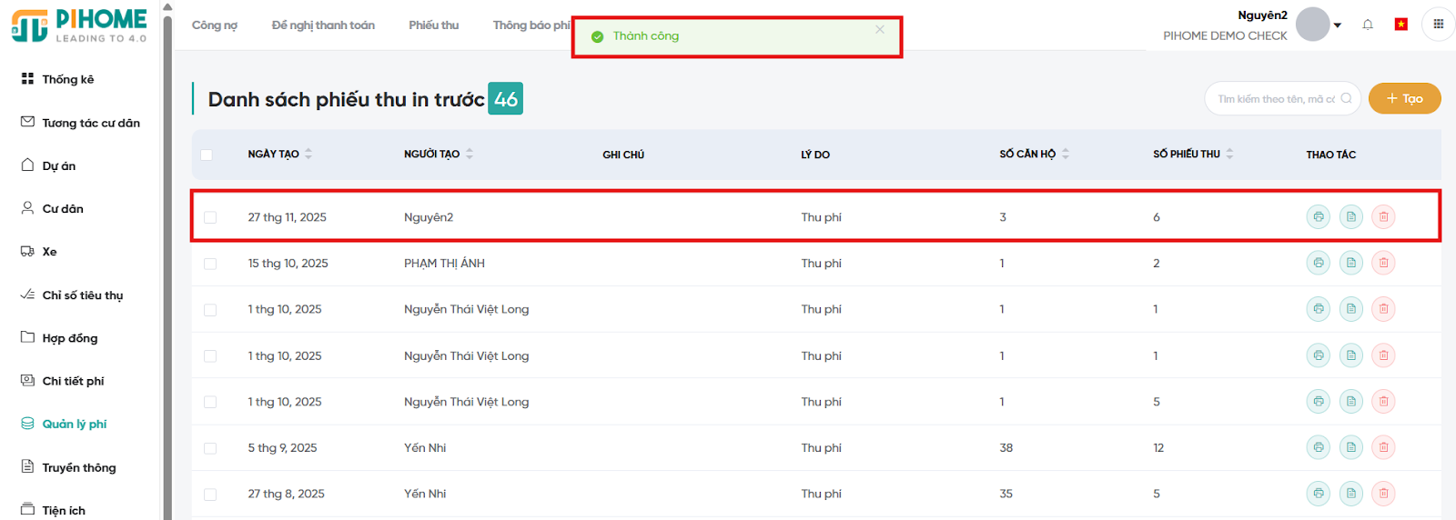Click the search magnifier icon
The image size is (1456, 520).
[x=1346, y=98]
